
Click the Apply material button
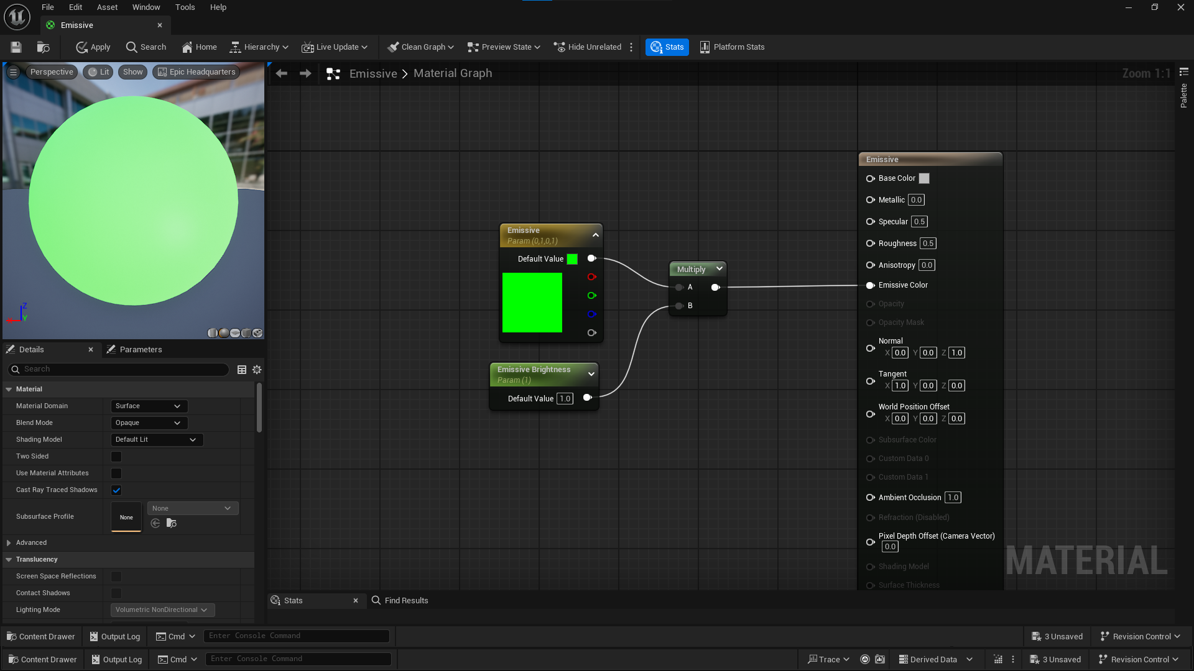coord(93,47)
